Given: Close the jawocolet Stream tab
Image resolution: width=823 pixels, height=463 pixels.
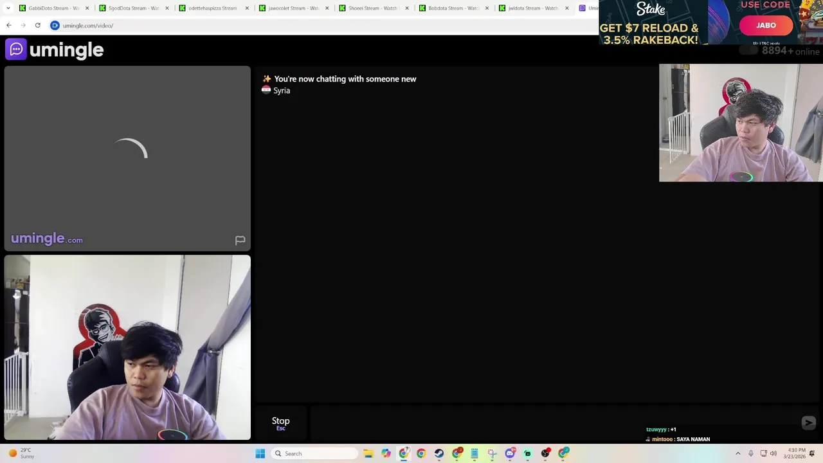Looking at the screenshot, I should (x=327, y=8).
